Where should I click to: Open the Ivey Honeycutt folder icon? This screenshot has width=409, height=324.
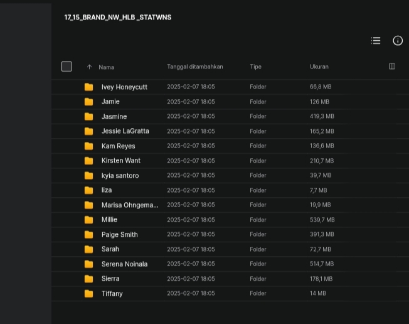point(88,87)
